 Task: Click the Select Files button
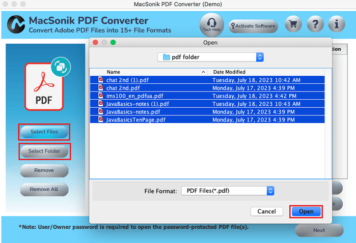(44, 132)
